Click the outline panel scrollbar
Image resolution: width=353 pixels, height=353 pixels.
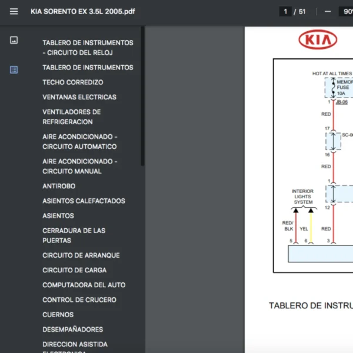pyautogui.click(x=142, y=100)
